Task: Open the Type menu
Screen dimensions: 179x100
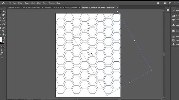Action: 27,3
